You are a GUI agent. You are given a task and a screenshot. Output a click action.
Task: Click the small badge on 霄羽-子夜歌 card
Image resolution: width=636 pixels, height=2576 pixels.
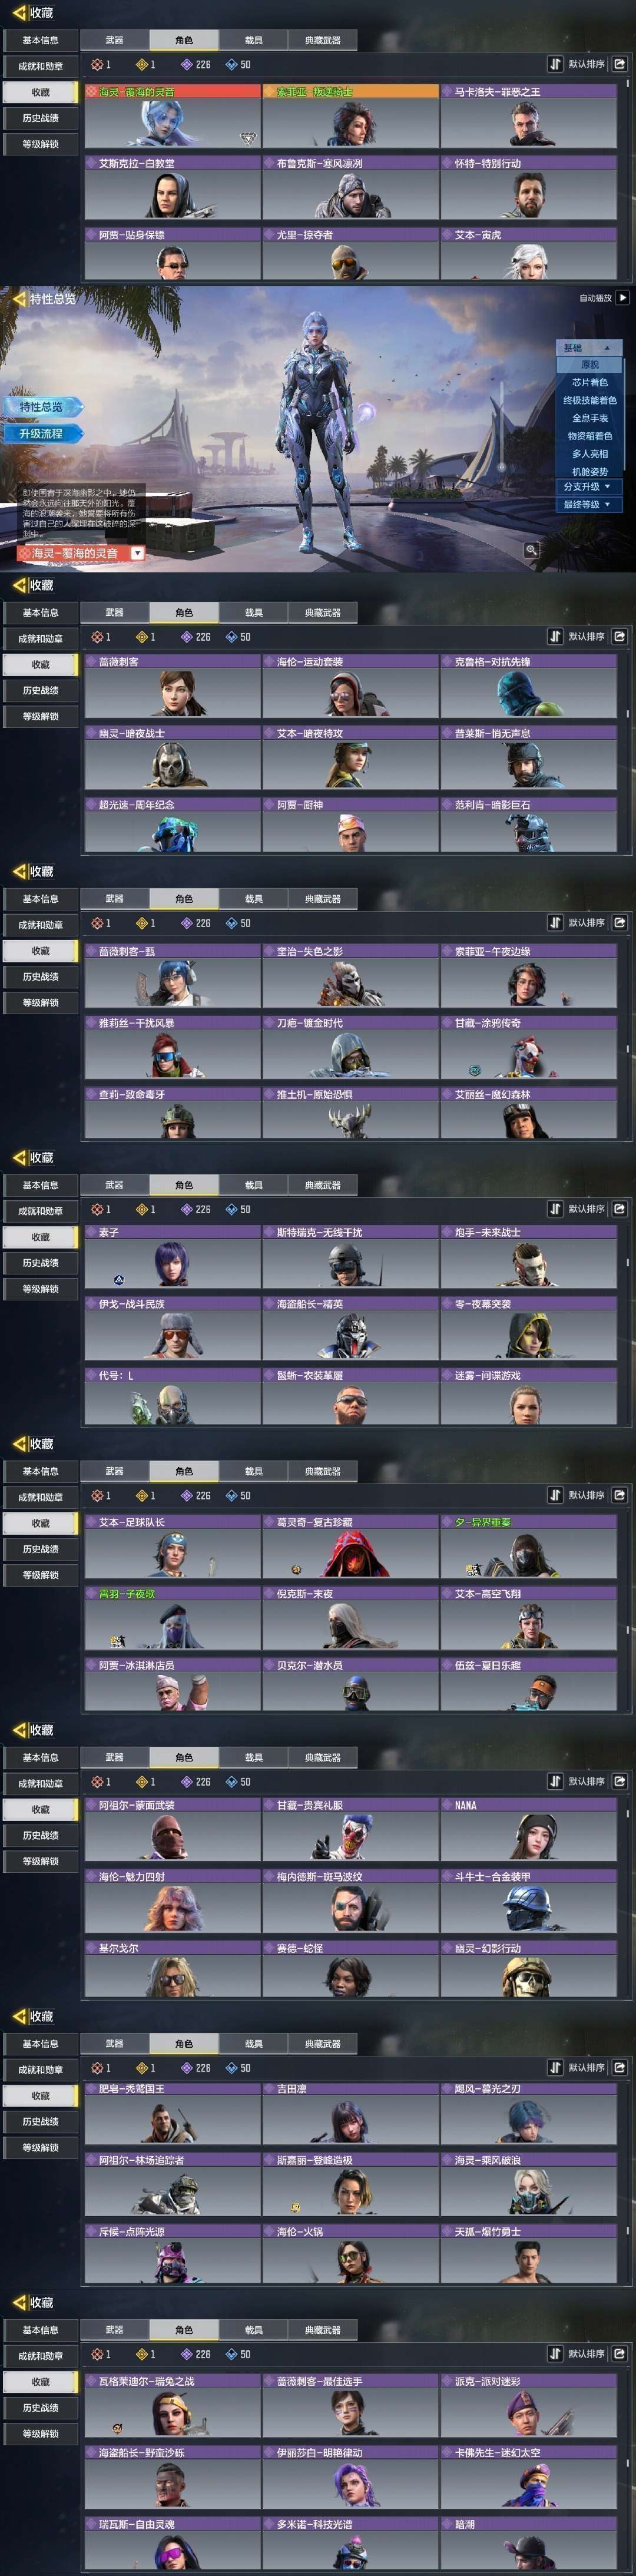[117, 1641]
